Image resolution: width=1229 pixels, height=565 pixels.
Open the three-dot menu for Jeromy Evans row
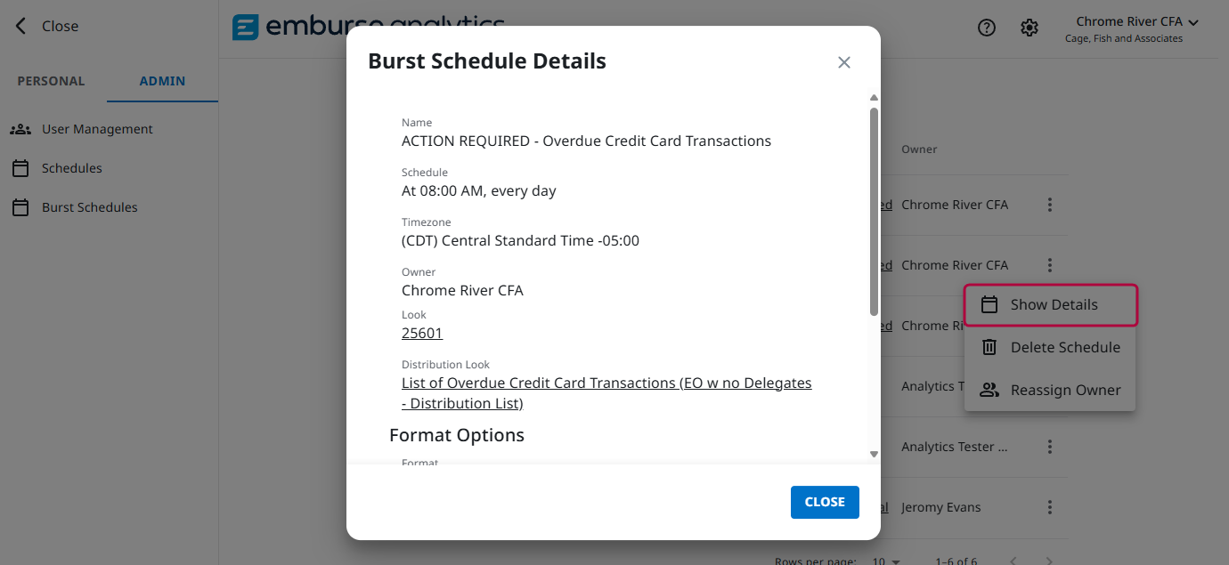click(1050, 507)
